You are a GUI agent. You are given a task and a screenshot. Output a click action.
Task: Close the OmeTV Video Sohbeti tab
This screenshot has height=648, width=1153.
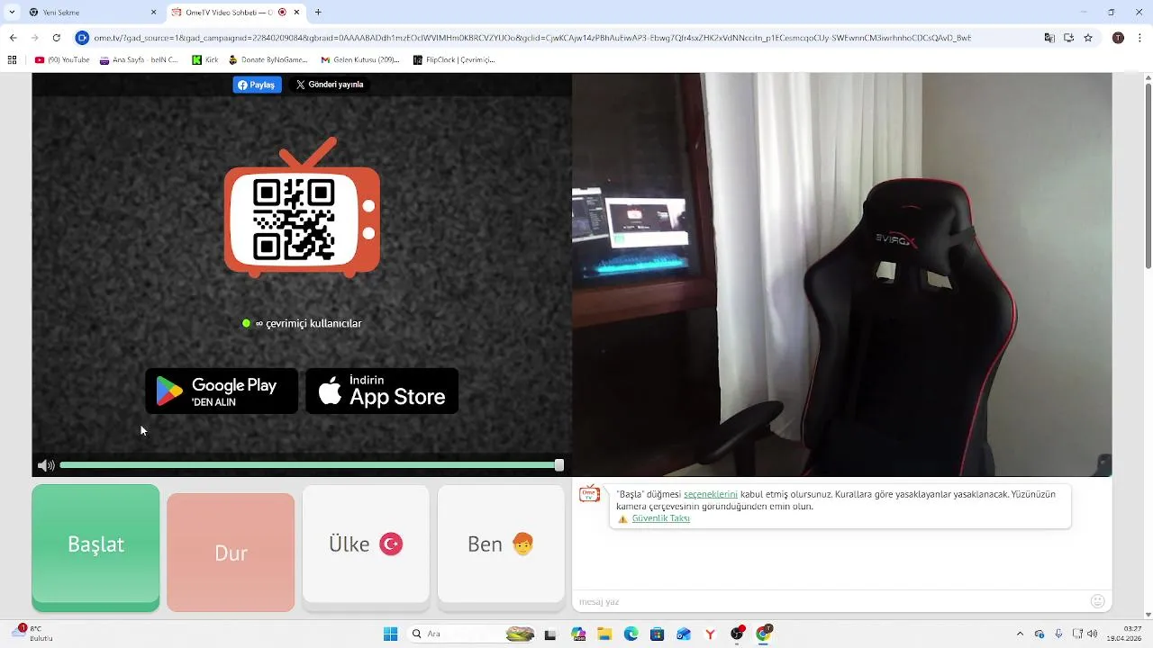(296, 13)
